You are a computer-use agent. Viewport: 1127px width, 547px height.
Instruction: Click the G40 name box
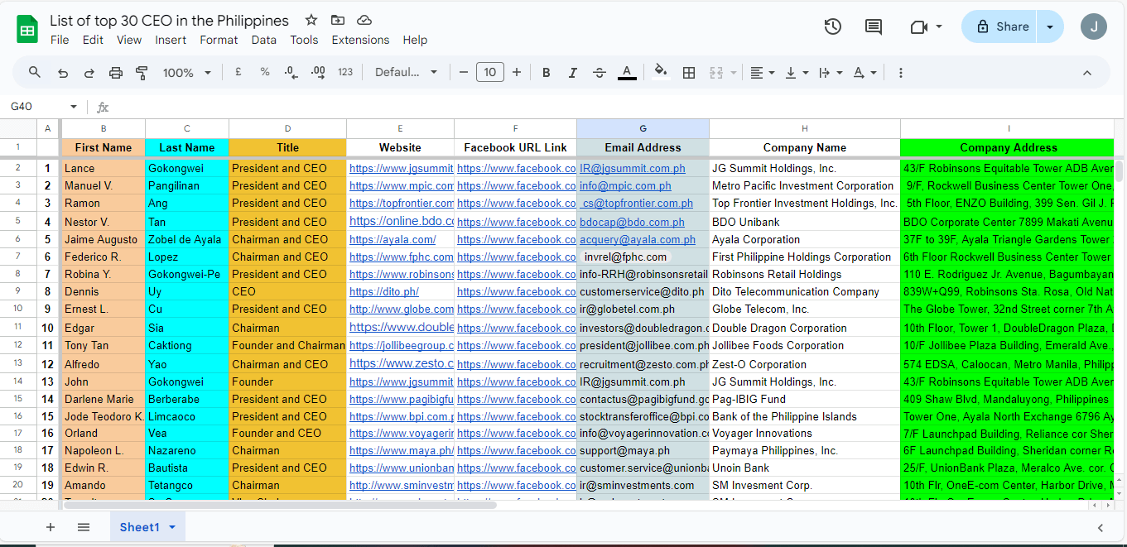pos(37,107)
